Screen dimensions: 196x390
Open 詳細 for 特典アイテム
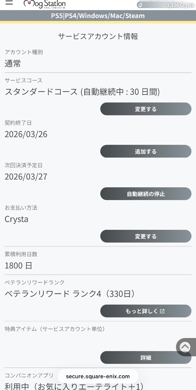[146, 358]
